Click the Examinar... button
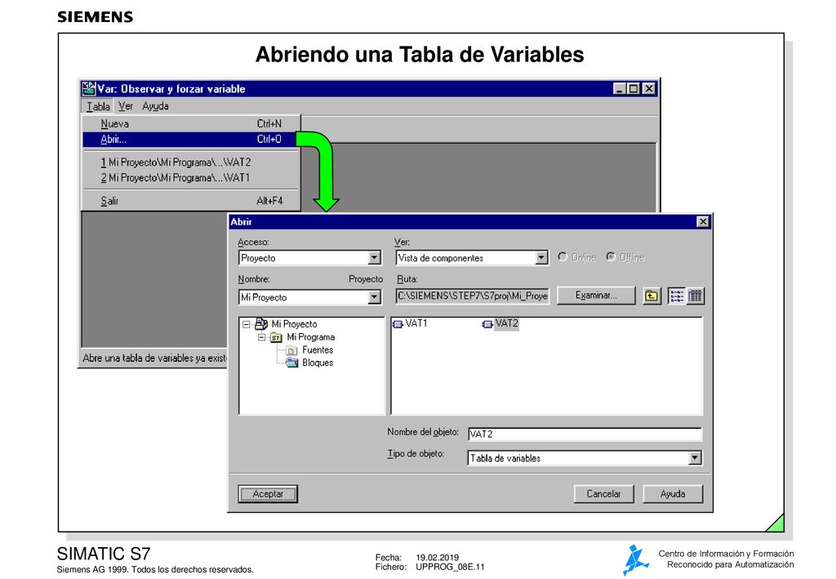 (x=596, y=296)
